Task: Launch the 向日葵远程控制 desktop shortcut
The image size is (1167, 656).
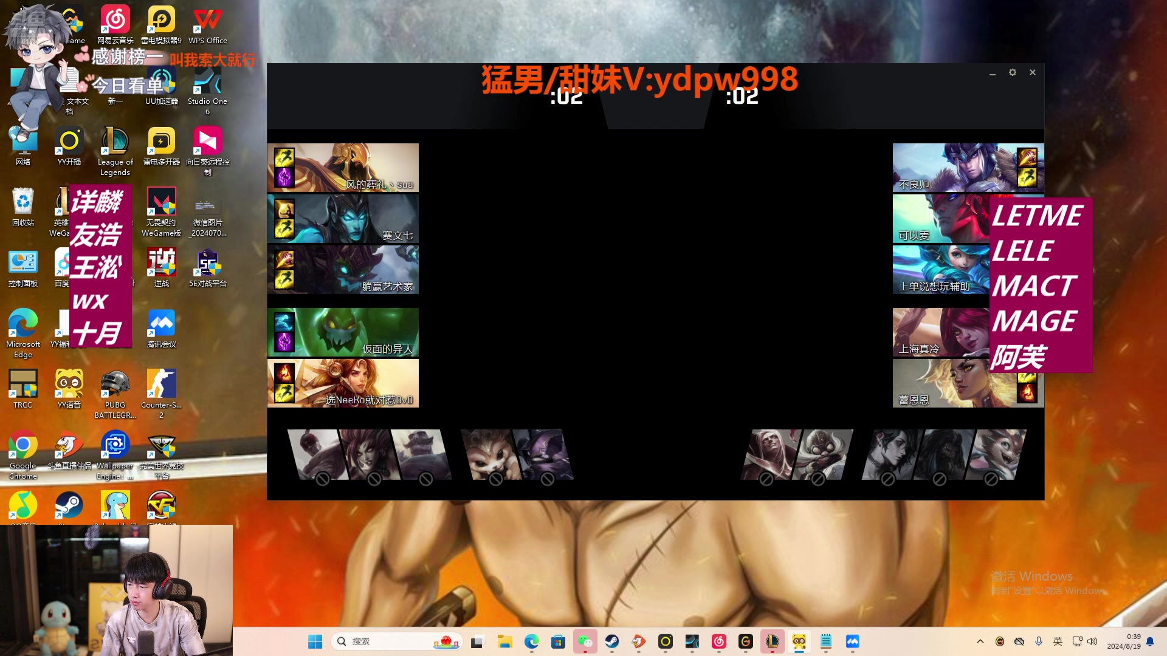Action: click(208, 151)
